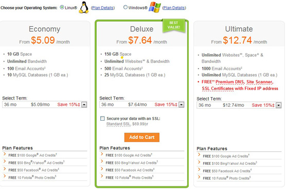
Task: Click the Standard SSL $69.99/yr link
Action: tap(128, 124)
